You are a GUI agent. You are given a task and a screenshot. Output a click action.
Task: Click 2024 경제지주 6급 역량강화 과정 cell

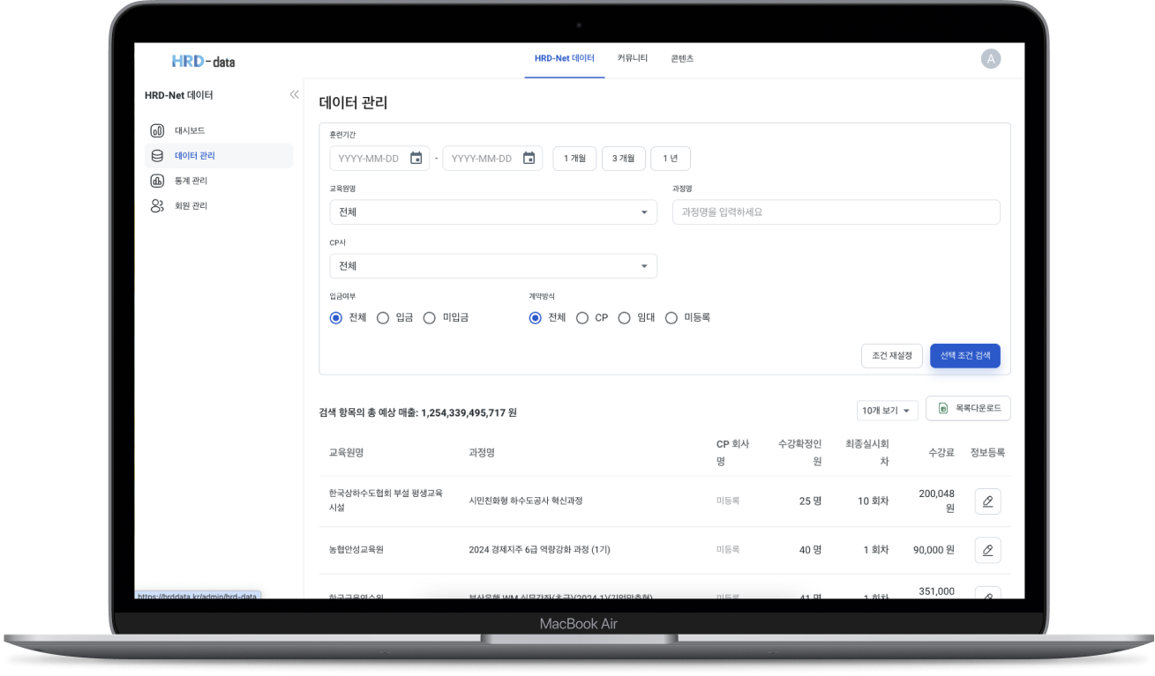[540, 550]
